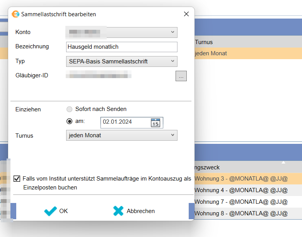
Task: Open the Typ dropdown showing SEPA-Basis Sammellastschrift
Action: coord(122,61)
